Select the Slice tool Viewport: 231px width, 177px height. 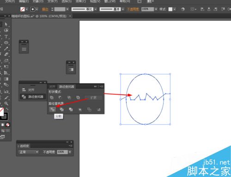click(x=6, y=97)
